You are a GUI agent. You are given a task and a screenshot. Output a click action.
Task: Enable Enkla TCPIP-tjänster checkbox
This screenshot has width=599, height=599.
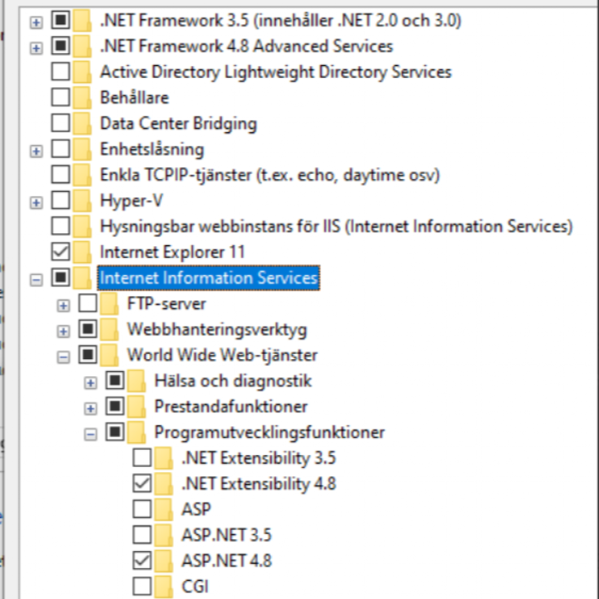tap(60, 174)
